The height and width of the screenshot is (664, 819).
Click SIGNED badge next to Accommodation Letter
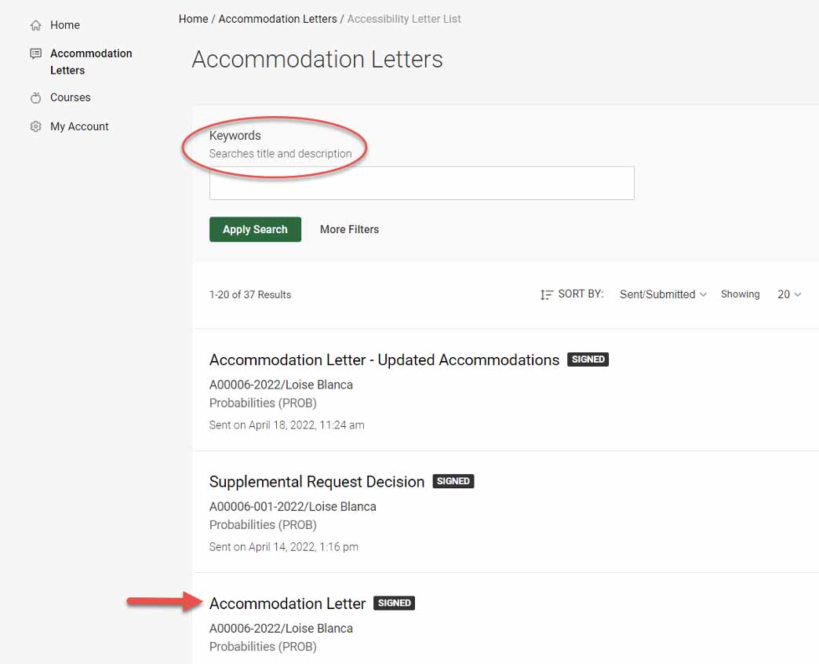click(394, 603)
